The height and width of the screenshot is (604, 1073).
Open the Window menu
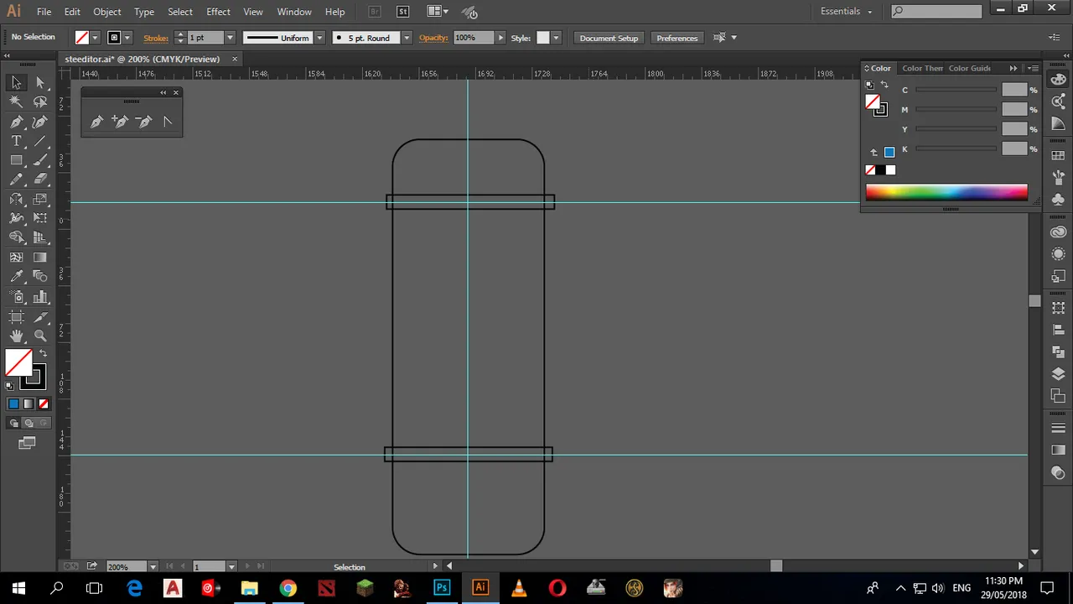(x=294, y=12)
